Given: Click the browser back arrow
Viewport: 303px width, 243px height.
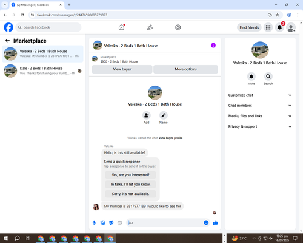Looking at the screenshot, I should click(x=5, y=15).
